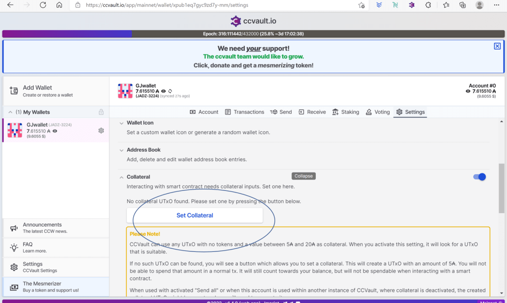Image resolution: width=507 pixels, height=303 pixels.
Task: Expand the Address Book section
Action: [121, 150]
